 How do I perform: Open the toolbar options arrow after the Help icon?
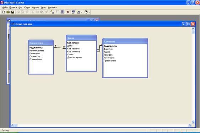coord(89,13)
